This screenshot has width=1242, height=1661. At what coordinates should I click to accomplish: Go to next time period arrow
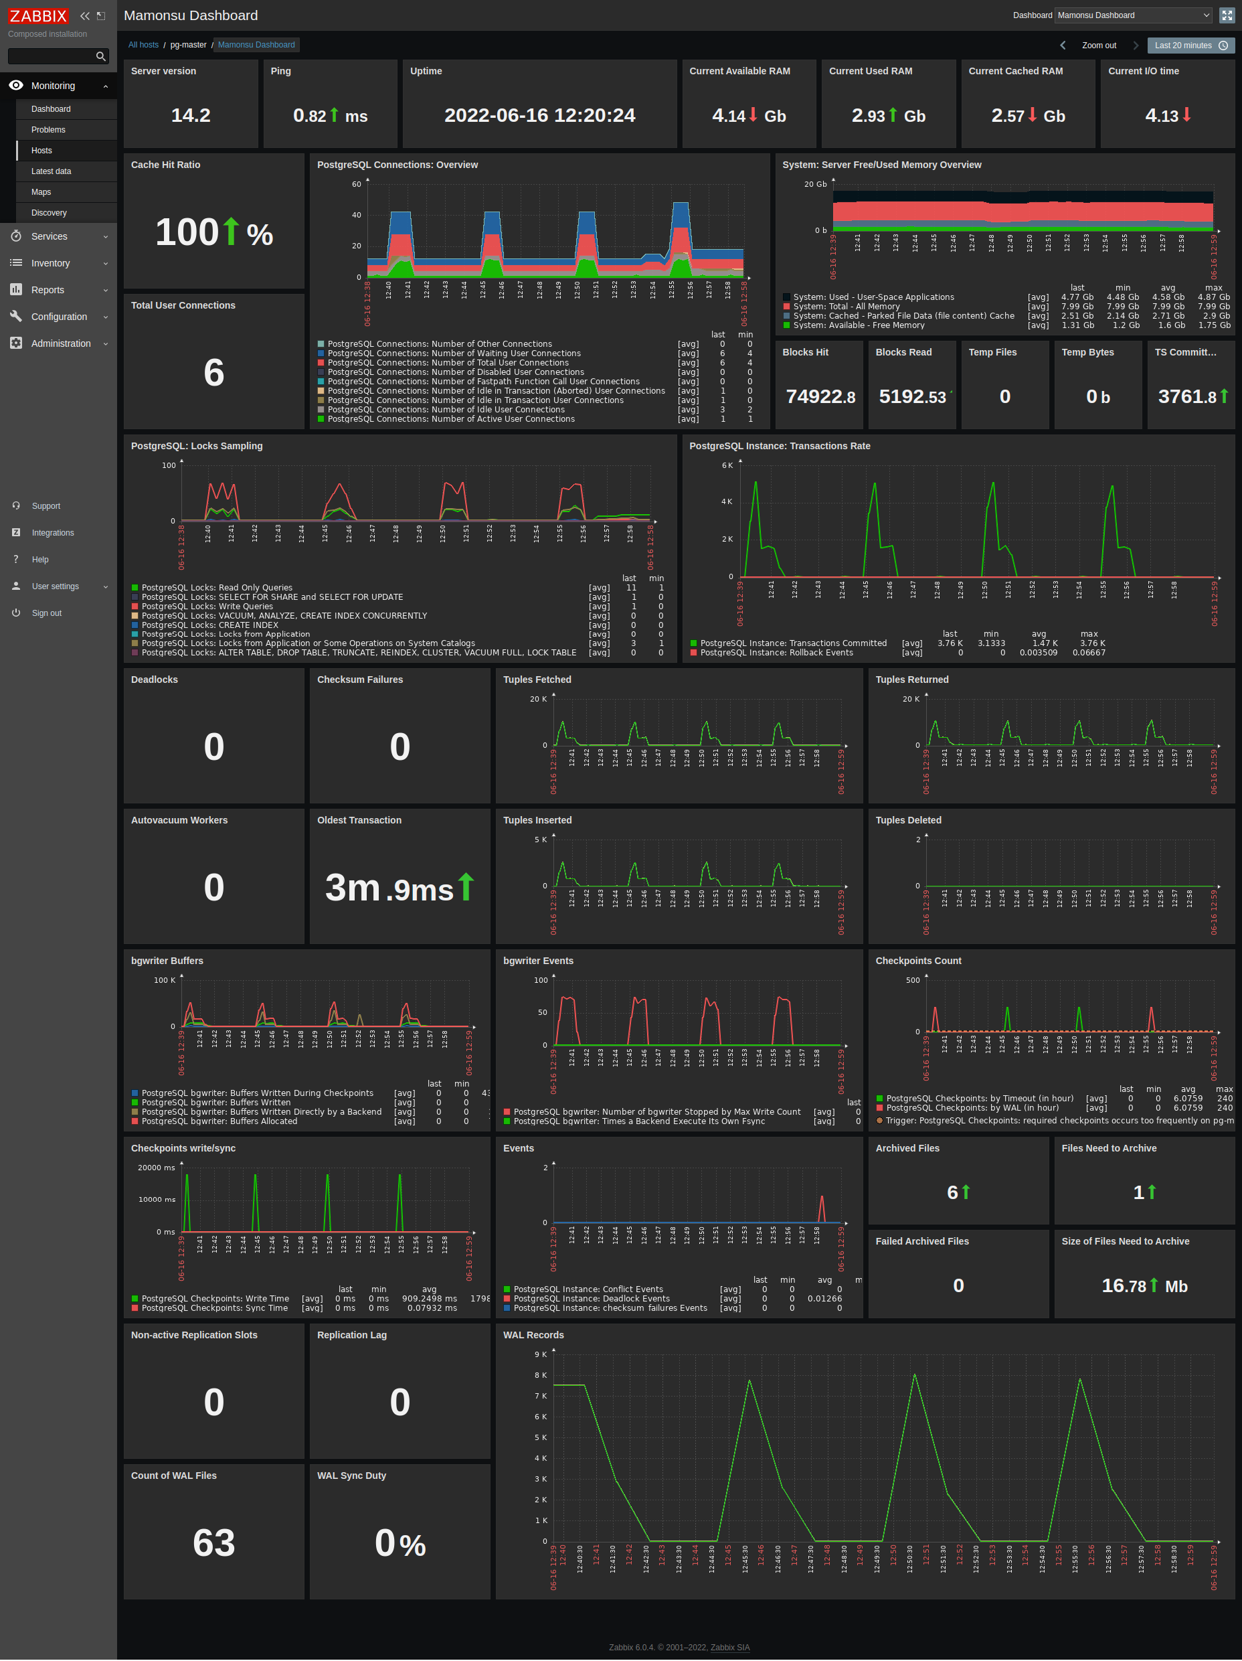point(1136,46)
